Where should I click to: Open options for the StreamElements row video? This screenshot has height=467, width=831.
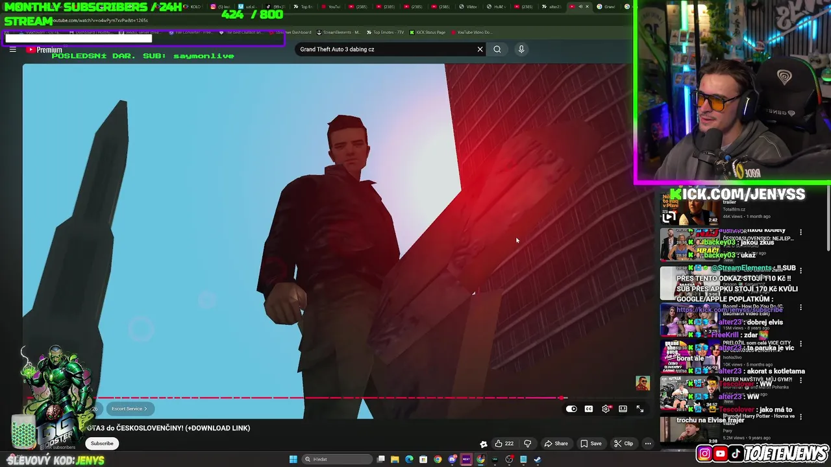point(800,270)
